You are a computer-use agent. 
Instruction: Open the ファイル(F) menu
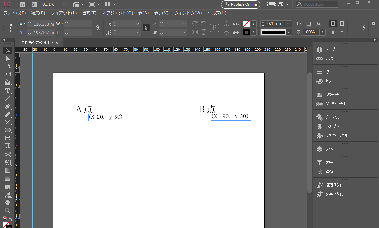[15, 13]
